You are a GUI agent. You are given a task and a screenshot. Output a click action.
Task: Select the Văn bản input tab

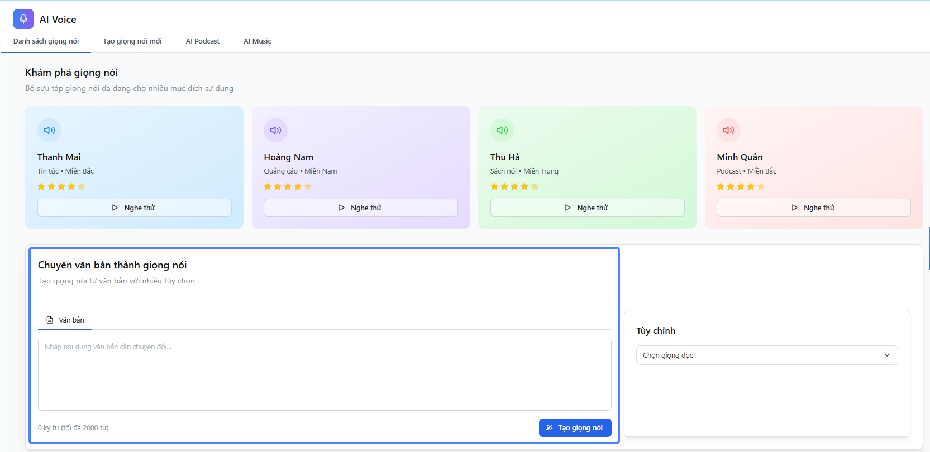click(x=65, y=320)
